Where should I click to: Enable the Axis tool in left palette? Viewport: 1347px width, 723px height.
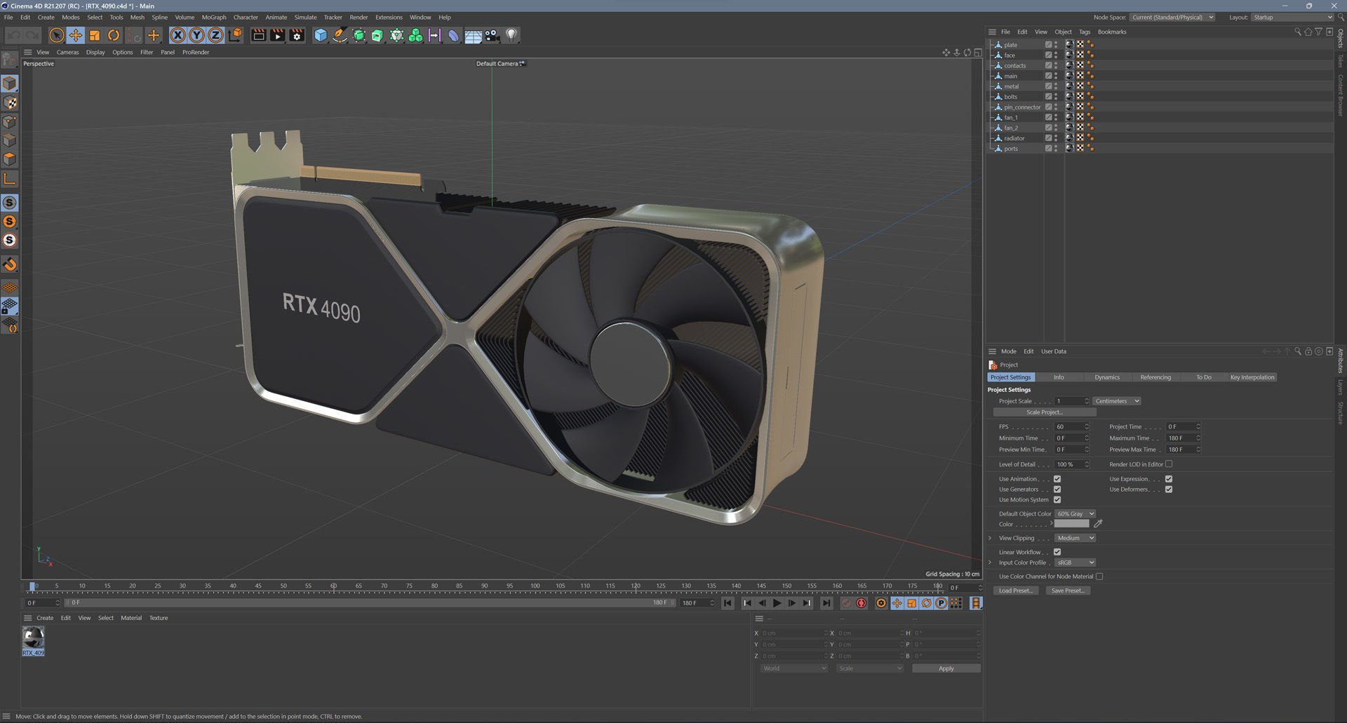(x=10, y=179)
